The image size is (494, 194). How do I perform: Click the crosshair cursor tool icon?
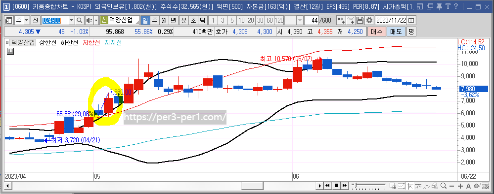coord(410,186)
